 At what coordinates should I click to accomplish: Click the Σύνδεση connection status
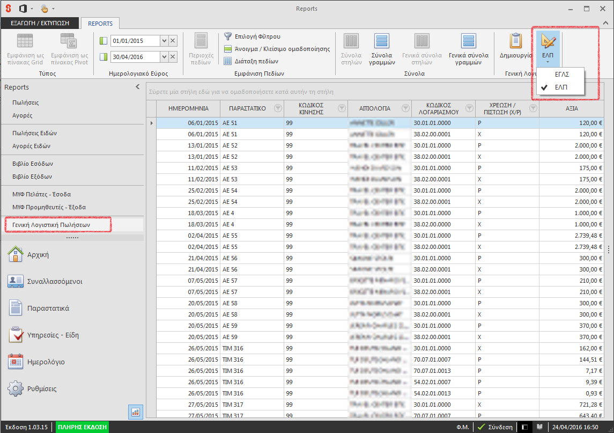click(495, 427)
